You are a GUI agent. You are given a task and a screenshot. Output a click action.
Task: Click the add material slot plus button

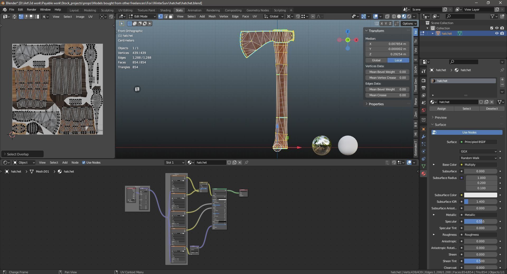pyautogui.click(x=502, y=80)
